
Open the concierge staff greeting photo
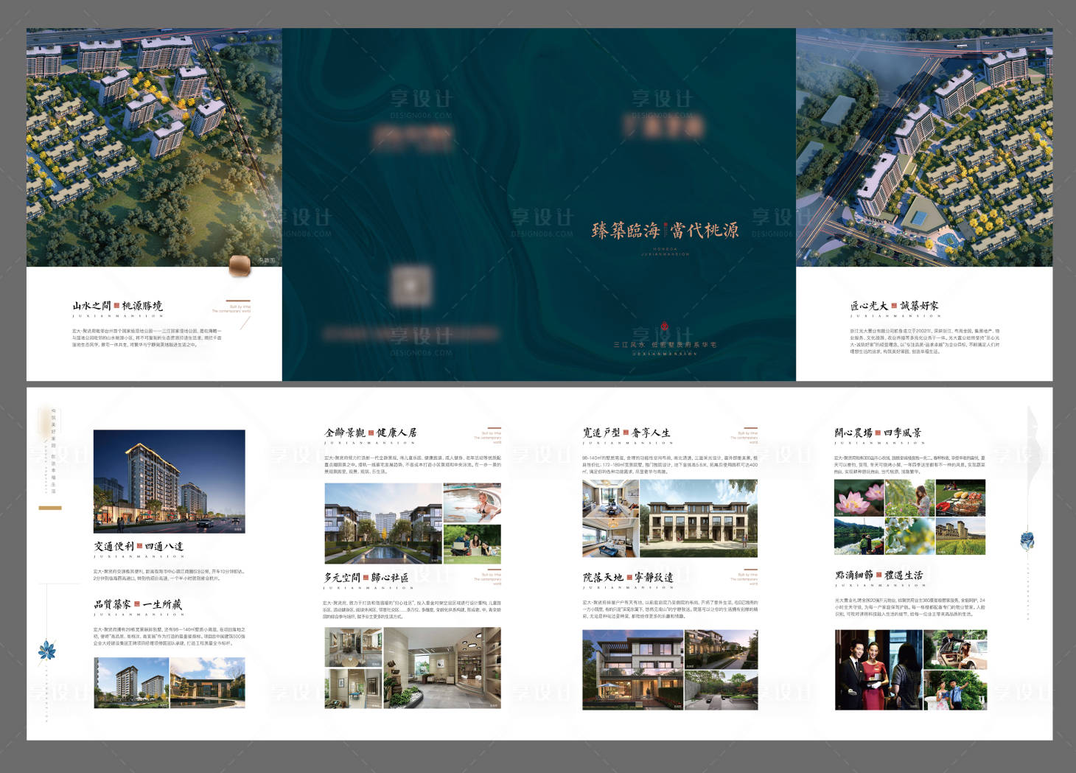[x=878, y=670]
